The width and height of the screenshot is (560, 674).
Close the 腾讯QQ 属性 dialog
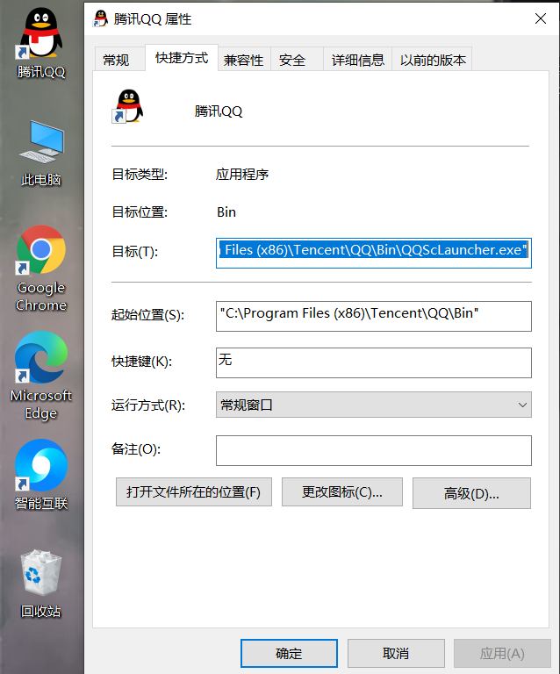pyautogui.click(x=540, y=18)
